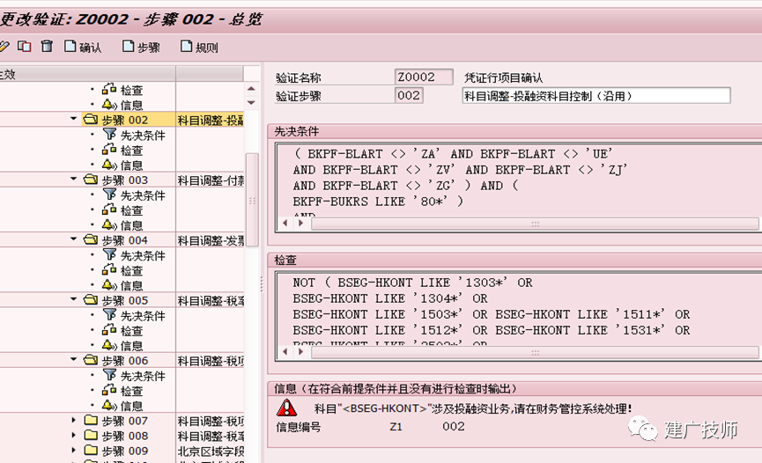The width and height of the screenshot is (762, 463).
Task: Click 检查 icon under 步骤 004
Action: click(x=109, y=269)
